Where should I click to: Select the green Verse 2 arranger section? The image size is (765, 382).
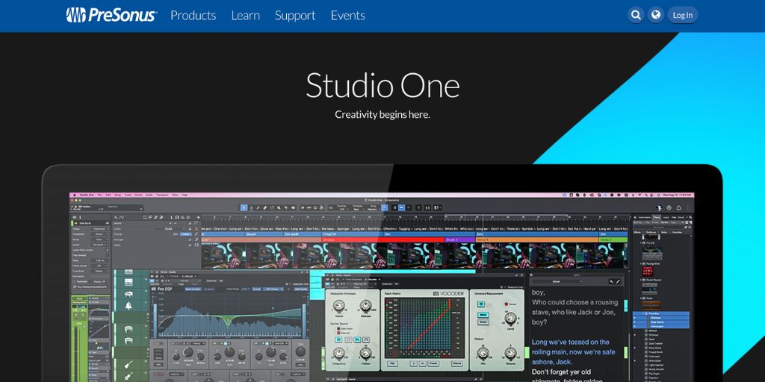click(x=613, y=239)
